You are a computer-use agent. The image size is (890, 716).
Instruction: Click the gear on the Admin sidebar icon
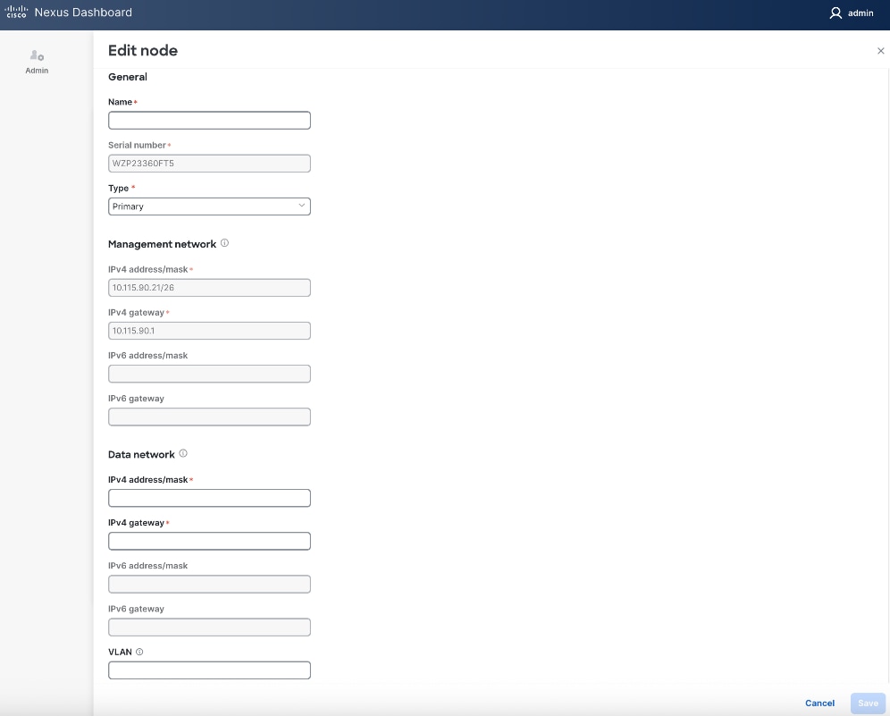click(41, 59)
